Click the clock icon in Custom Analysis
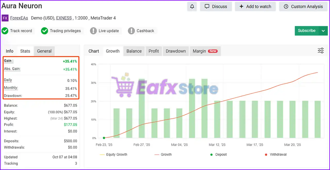 click(286, 7)
